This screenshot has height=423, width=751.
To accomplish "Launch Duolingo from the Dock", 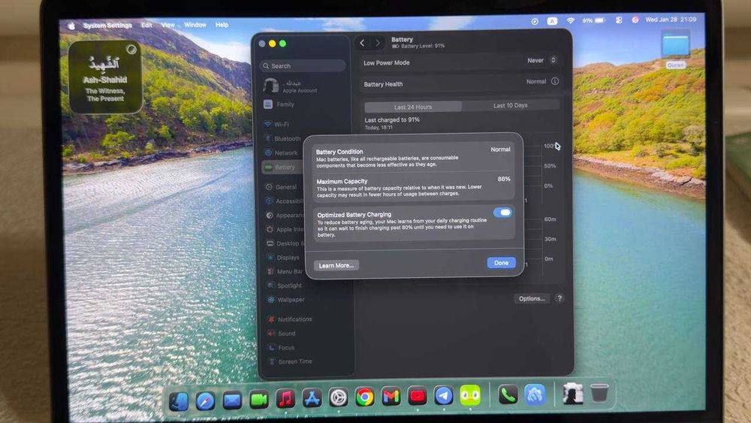I will (x=470, y=395).
